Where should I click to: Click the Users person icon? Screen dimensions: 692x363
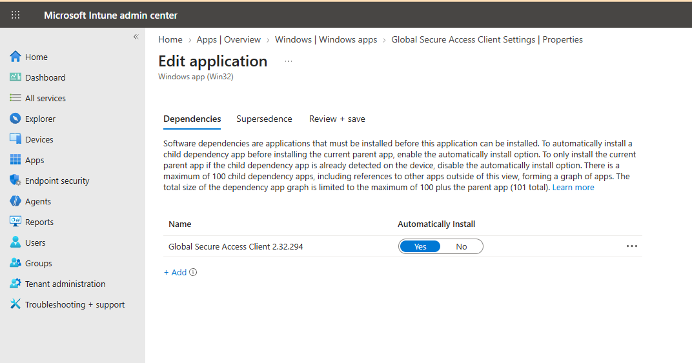pyautogui.click(x=15, y=242)
